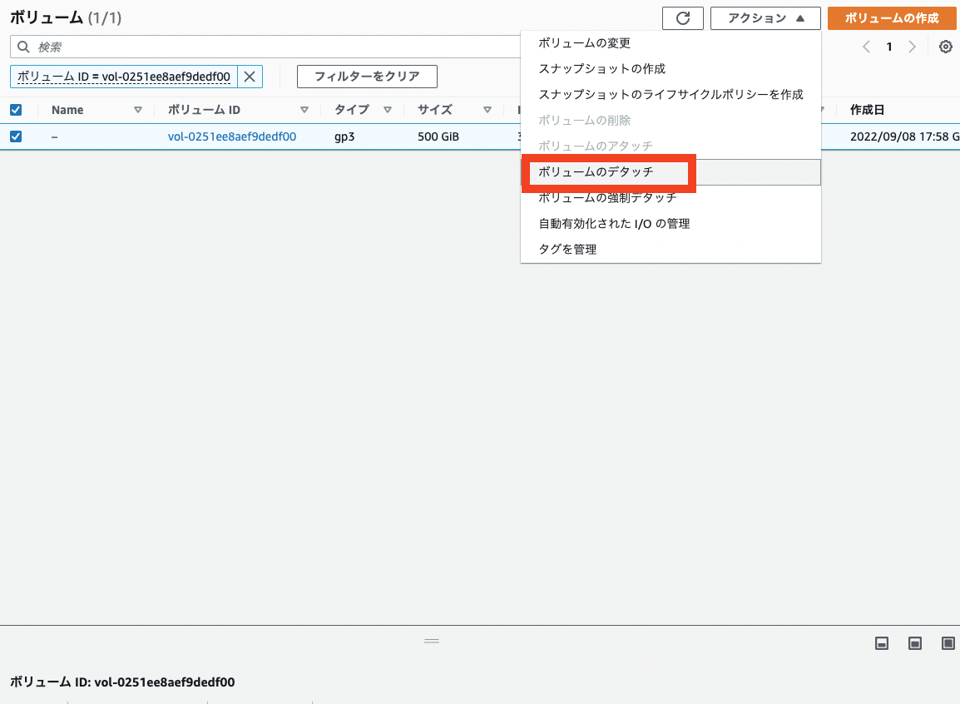Grab the split panel resize handle
This screenshot has width=960, height=704.
432,641
